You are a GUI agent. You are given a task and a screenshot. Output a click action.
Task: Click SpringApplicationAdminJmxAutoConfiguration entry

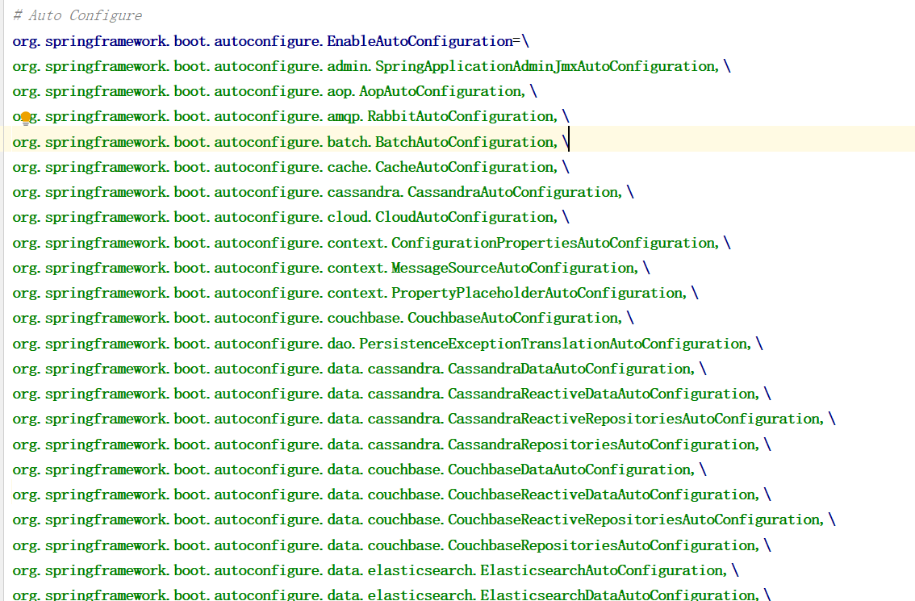click(372, 66)
